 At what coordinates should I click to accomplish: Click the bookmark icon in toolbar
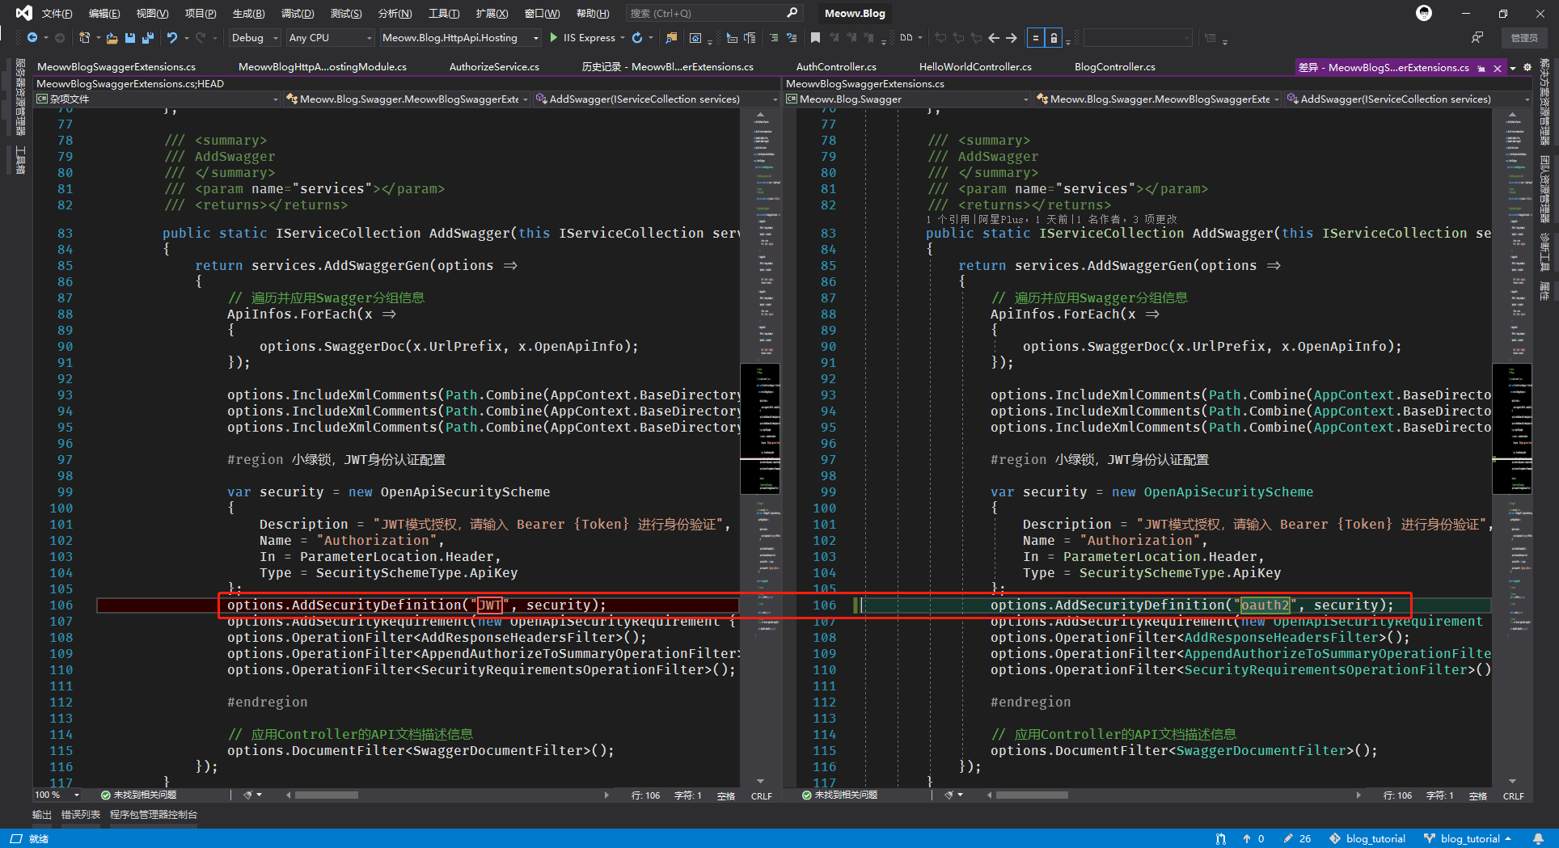815,38
